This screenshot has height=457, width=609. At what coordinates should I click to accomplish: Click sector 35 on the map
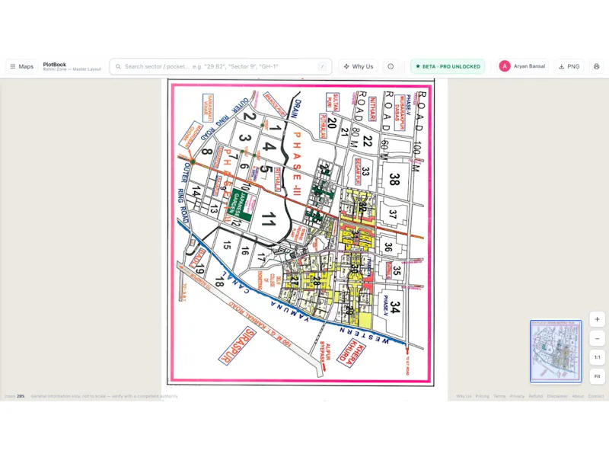pyautogui.click(x=396, y=271)
